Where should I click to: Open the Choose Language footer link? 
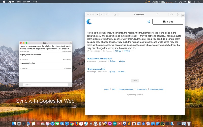(x=157, y=89)
